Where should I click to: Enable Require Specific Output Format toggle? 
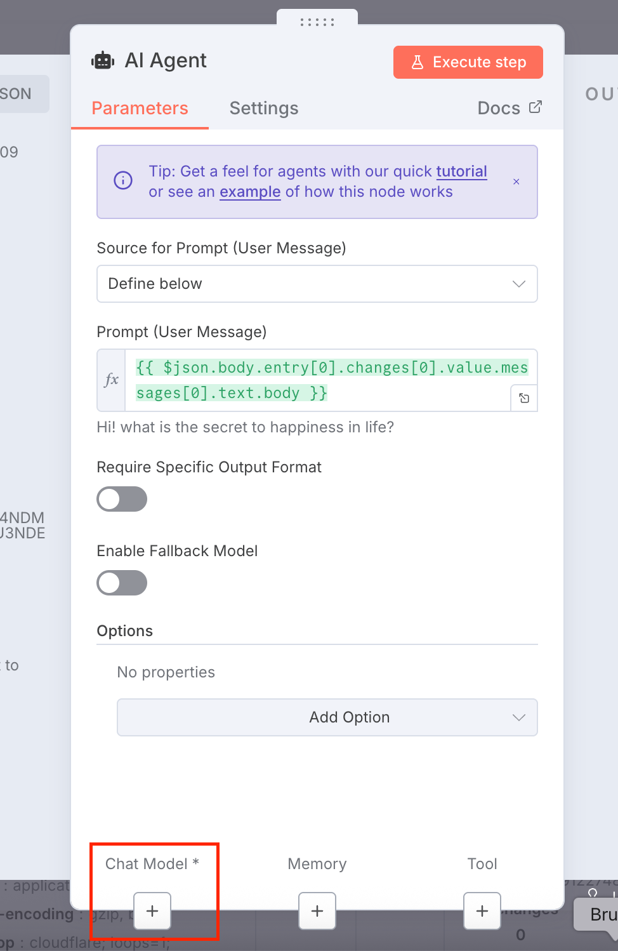point(122,499)
